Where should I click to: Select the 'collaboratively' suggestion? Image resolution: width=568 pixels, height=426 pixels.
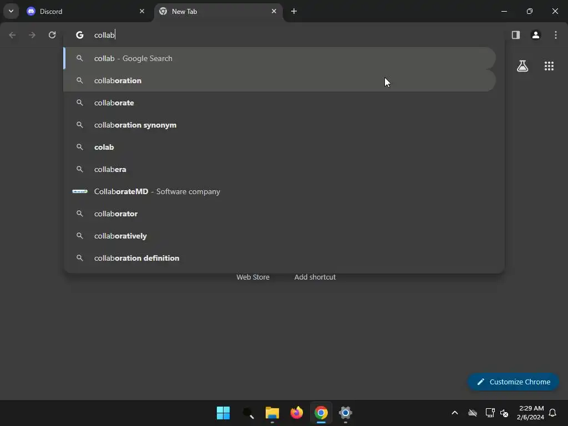tap(280, 235)
